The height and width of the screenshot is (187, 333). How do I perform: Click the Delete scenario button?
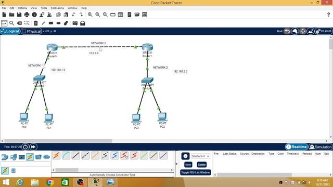pyautogui.click(x=201, y=165)
